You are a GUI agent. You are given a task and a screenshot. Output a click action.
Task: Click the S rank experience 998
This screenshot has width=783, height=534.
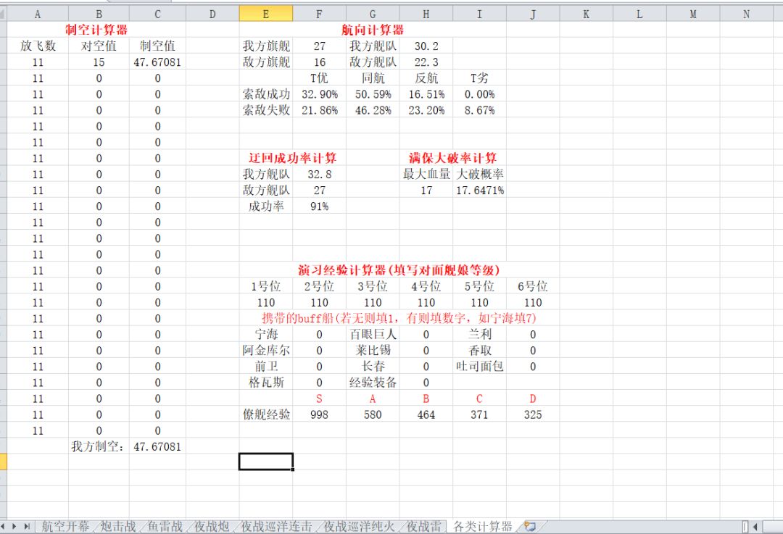[x=319, y=414]
